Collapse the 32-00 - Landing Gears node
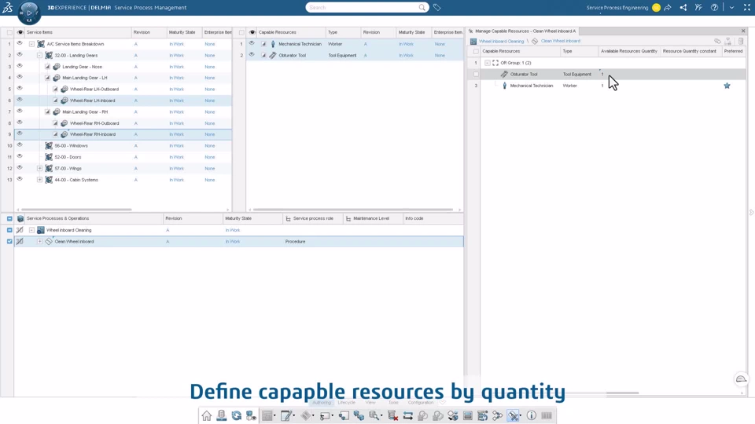 point(39,55)
